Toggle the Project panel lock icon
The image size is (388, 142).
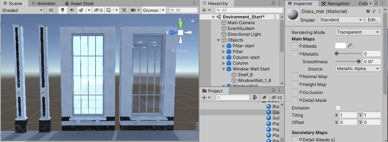[x=273, y=91]
